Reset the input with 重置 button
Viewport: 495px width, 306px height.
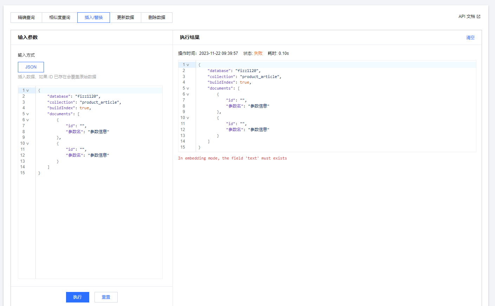tap(106, 297)
